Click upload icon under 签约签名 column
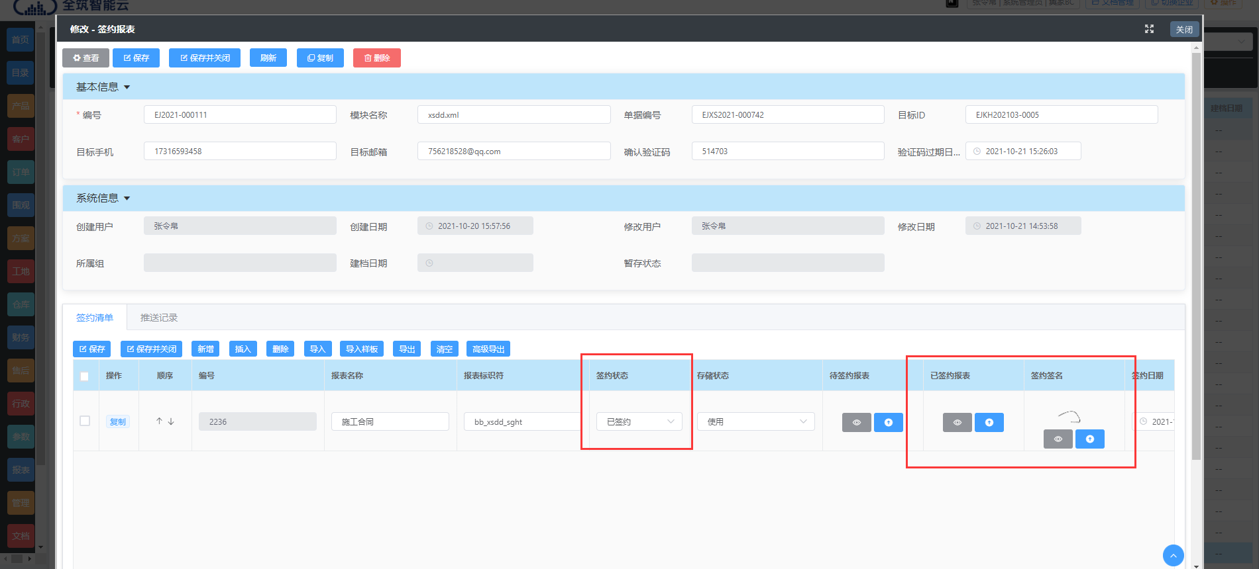1259x569 pixels. point(1089,439)
